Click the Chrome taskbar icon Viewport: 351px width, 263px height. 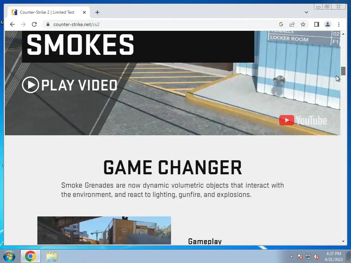coord(31,256)
